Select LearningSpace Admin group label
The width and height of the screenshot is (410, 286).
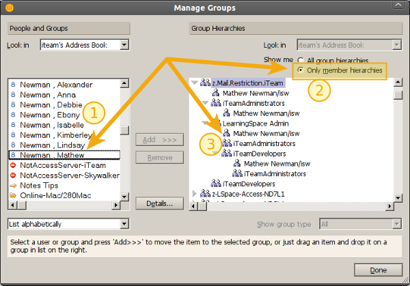click(x=256, y=124)
